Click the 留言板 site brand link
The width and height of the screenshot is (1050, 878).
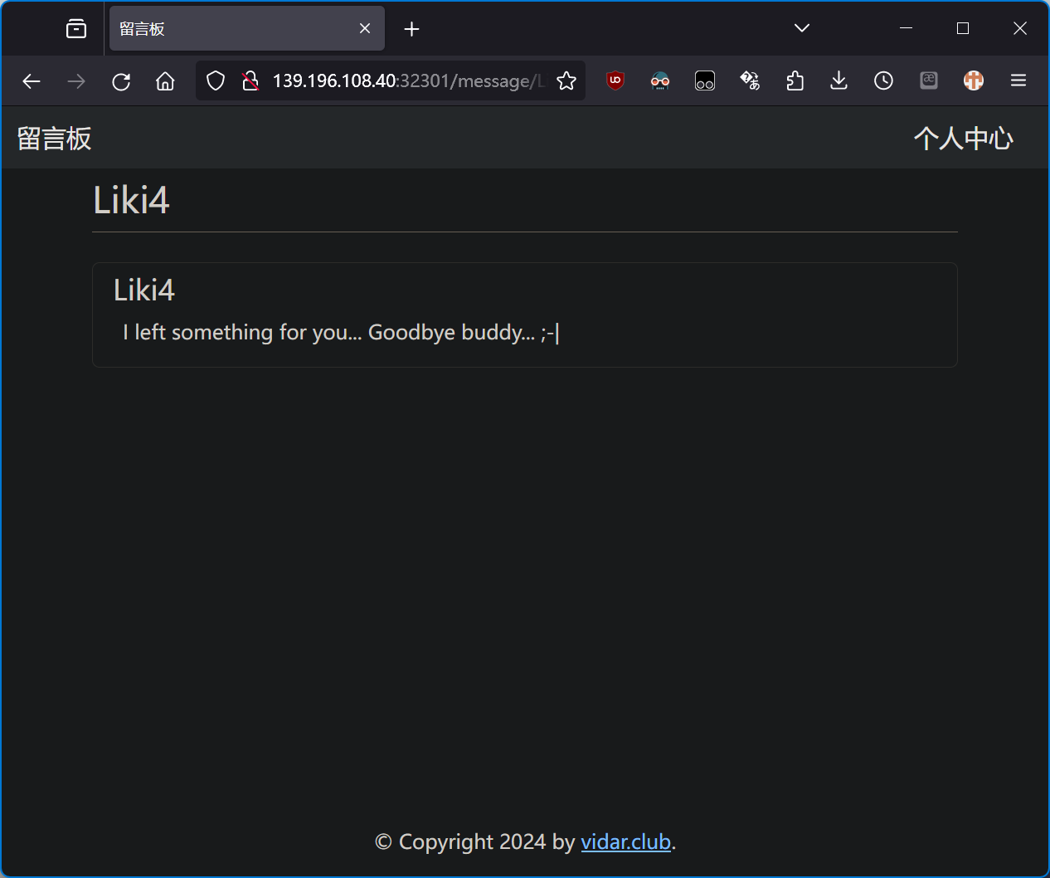point(55,139)
